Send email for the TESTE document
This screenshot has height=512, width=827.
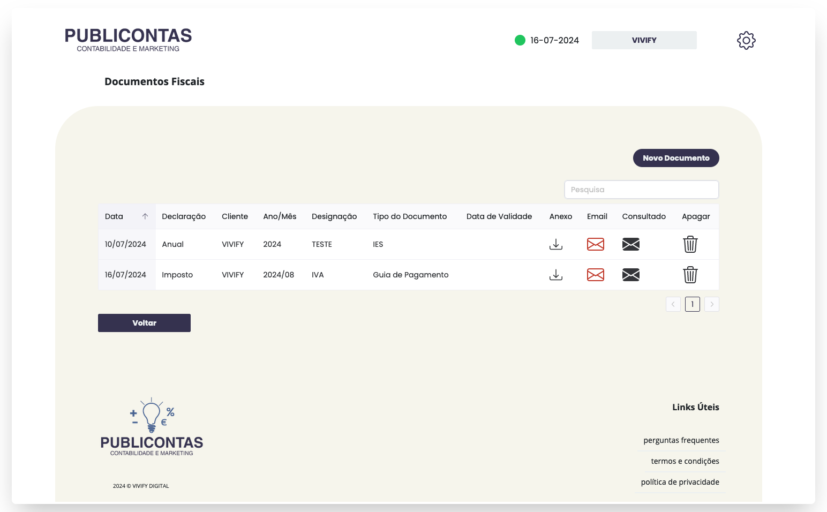tap(595, 244)
